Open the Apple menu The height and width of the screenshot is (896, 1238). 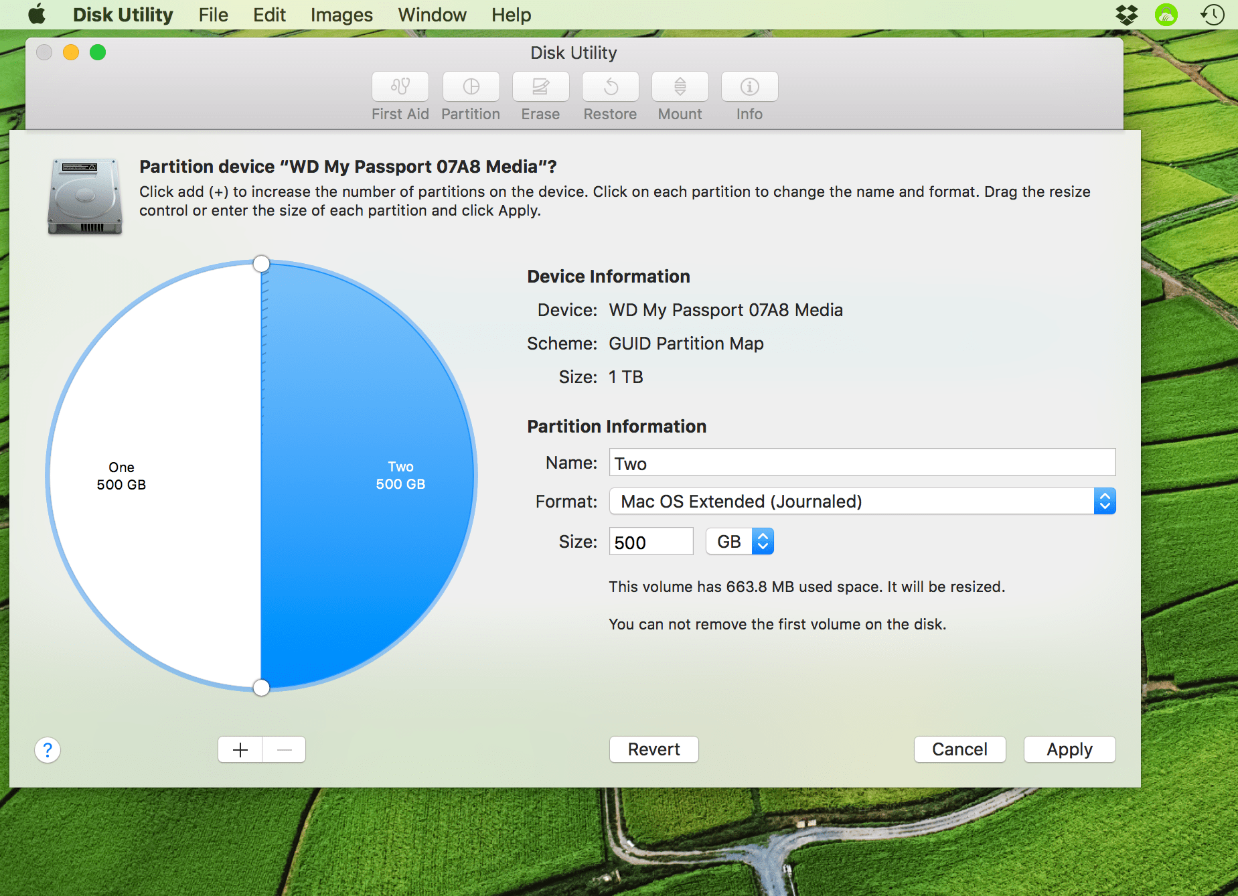point(37,14)
